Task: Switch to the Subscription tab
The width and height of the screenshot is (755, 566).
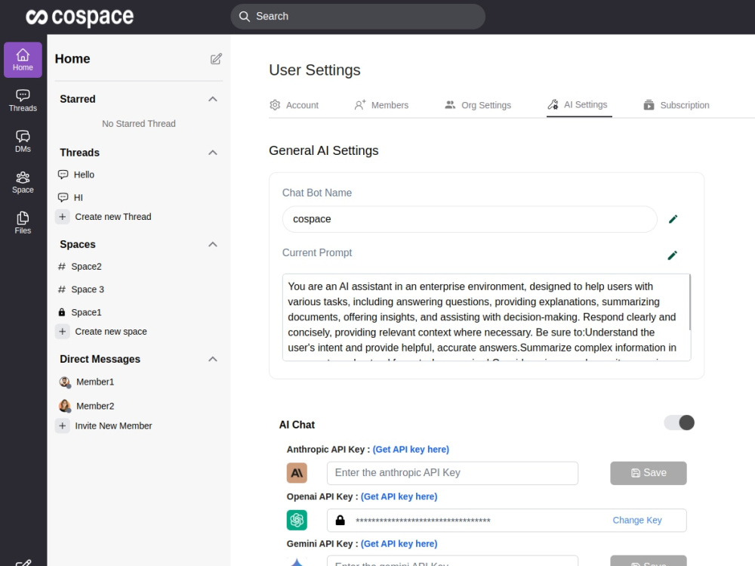Action: click(x=676, y=105)
